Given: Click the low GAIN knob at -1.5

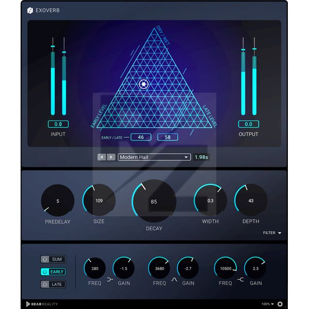Looking at the screenshot, I should click(124, 268).
